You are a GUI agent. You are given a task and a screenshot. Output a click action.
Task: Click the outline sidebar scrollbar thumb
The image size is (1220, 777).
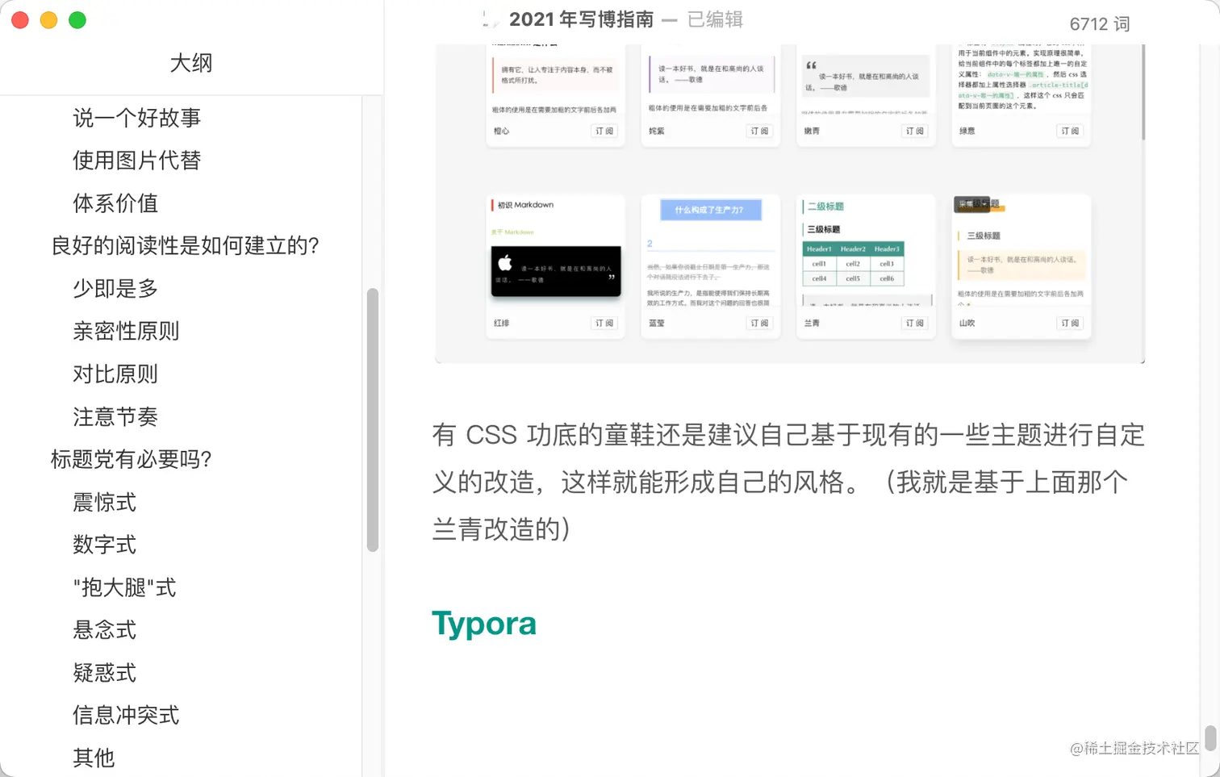pyautogui.click(x=373, y=420)
